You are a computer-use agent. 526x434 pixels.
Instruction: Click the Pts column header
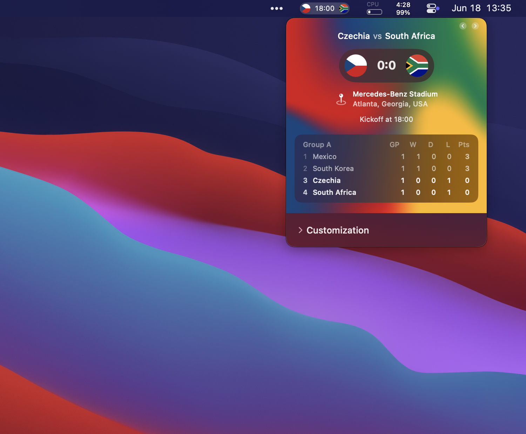[464, 145]
